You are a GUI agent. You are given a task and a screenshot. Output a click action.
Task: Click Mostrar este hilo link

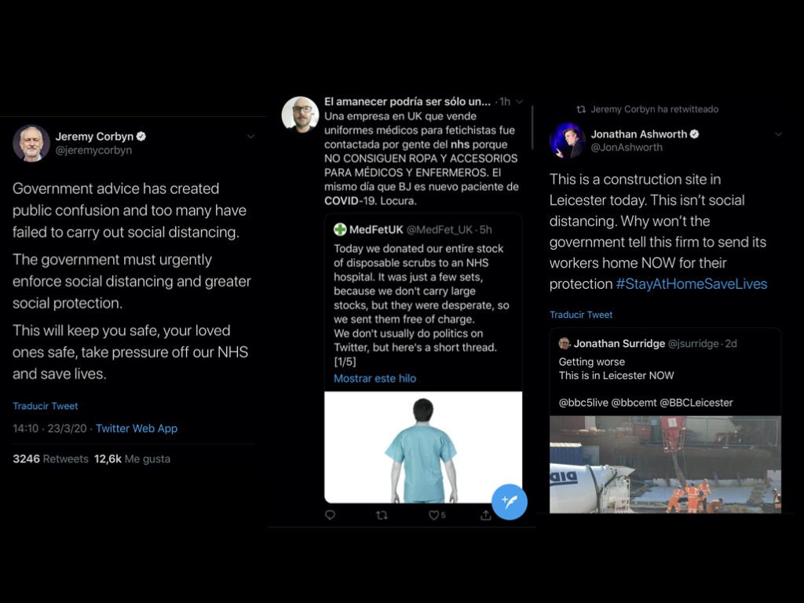[375, 378]
